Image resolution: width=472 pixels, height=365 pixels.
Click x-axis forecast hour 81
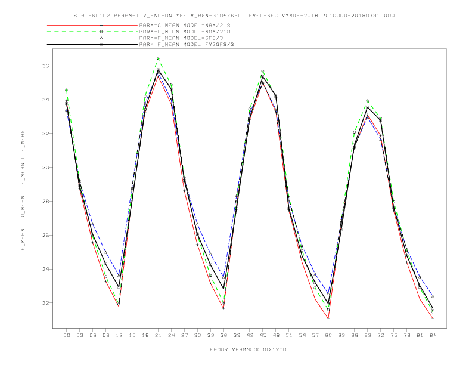tap(420, 335)
